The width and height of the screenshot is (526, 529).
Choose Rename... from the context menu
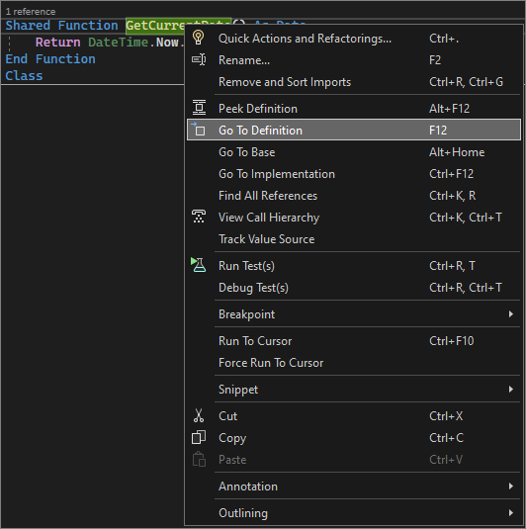(x=353, y=60)
